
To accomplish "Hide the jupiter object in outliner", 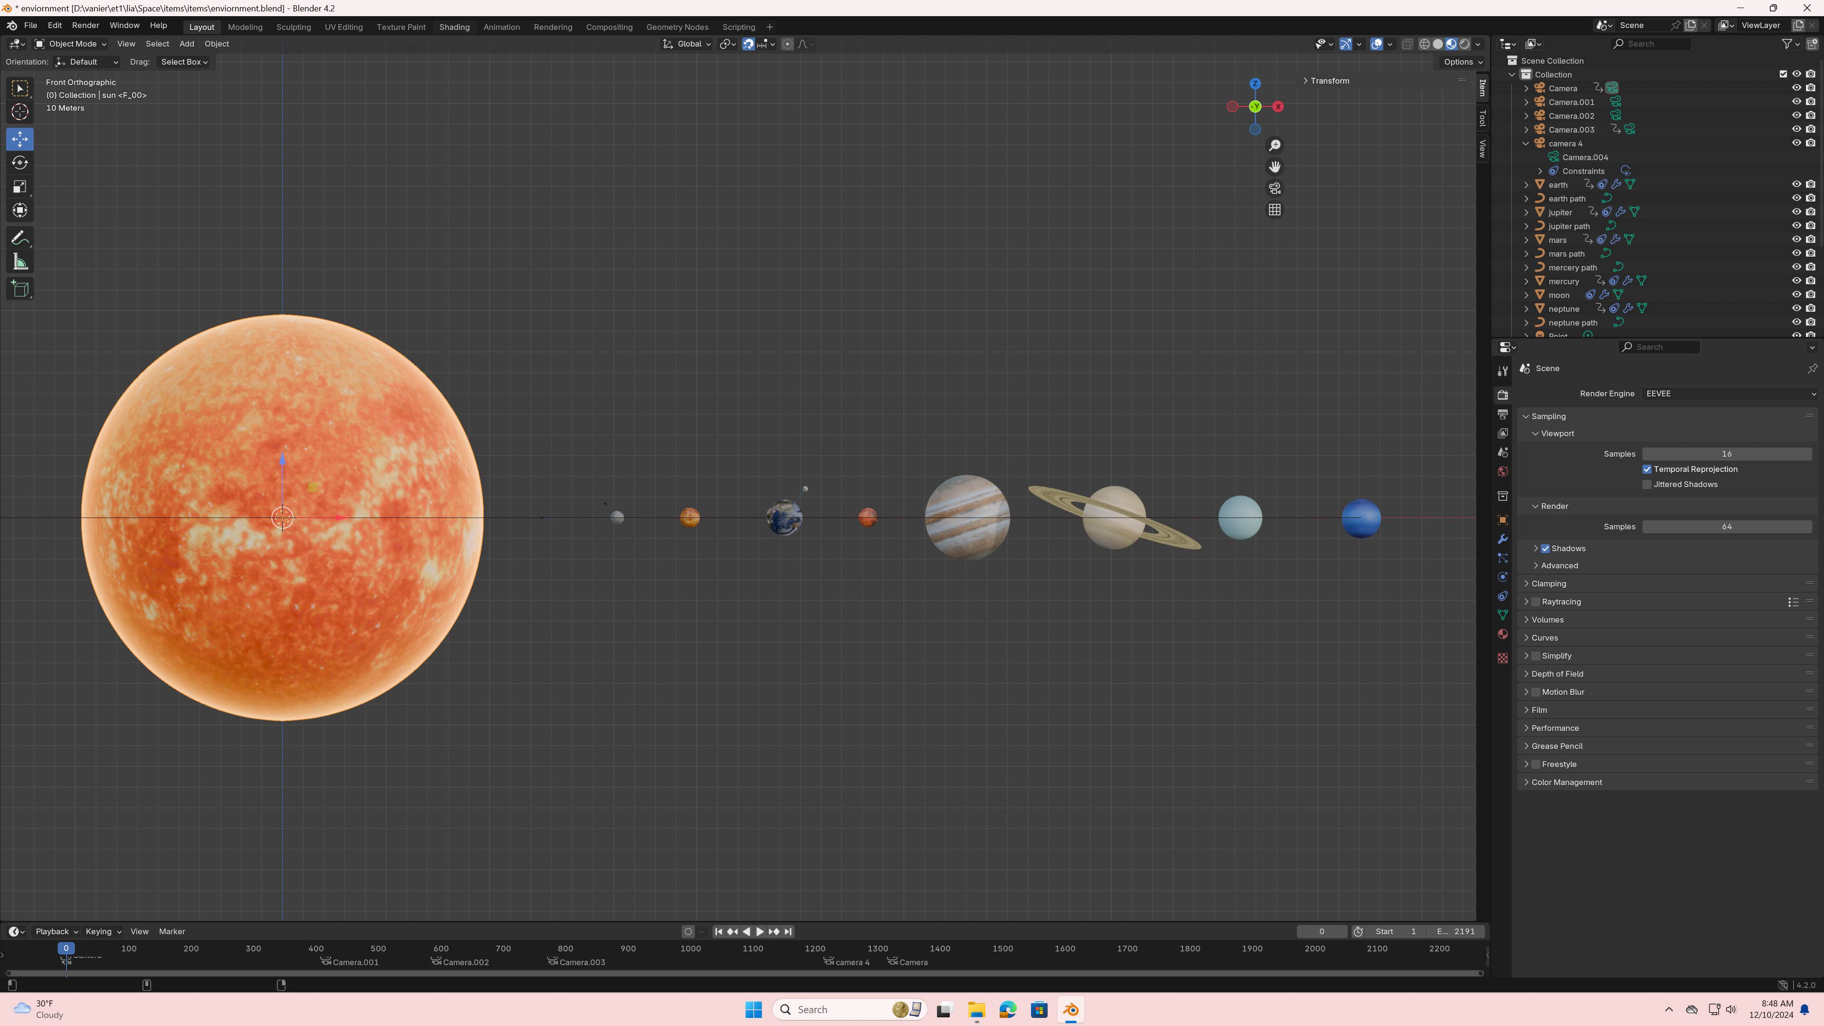I will (1796, 212).
